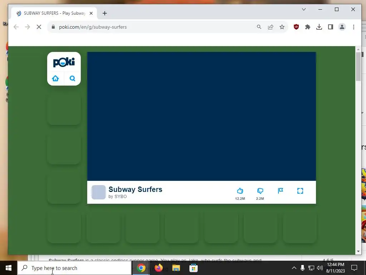Click the page vertical scrollbar thumb
The image size is (366, 275).
[358, 67]
